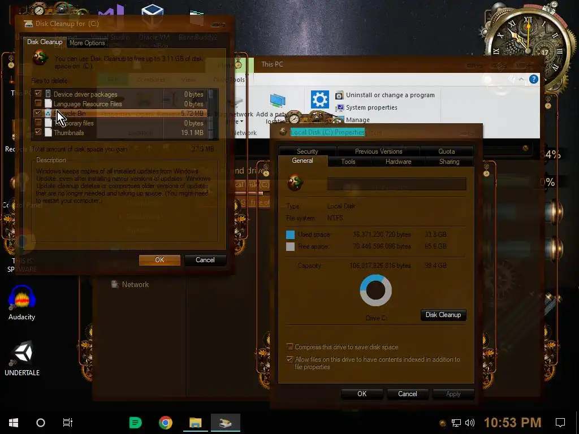Open Windows Start menu
579x434 pixels.
click(x=14, y=423)
